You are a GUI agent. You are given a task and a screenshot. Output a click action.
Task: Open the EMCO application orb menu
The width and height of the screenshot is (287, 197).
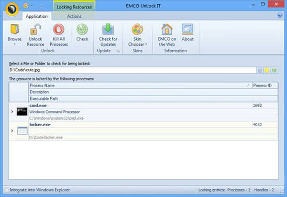coord(12,9)
